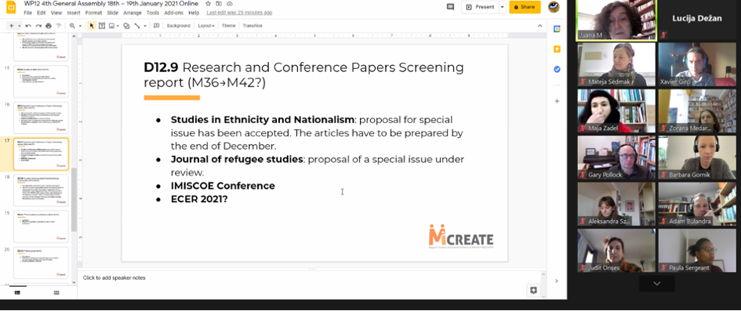Start the slideshow with the Present button
Screen dimensions: 741x311
(481, 7)
